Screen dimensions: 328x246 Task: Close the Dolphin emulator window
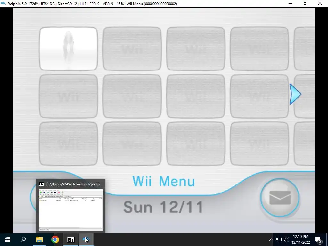[x=320, y=4]
